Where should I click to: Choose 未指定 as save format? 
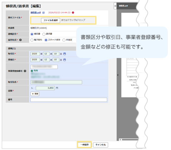pyautogui.click(x=64, y=40)
